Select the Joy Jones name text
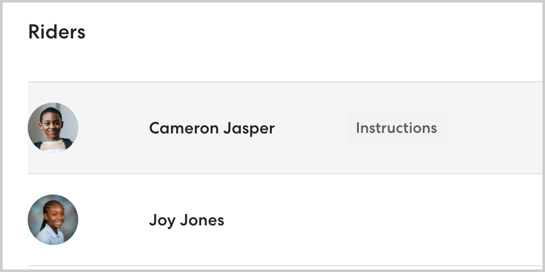This screenshot has height=272, width=545. pyautogui.click(x=186, y=220)
